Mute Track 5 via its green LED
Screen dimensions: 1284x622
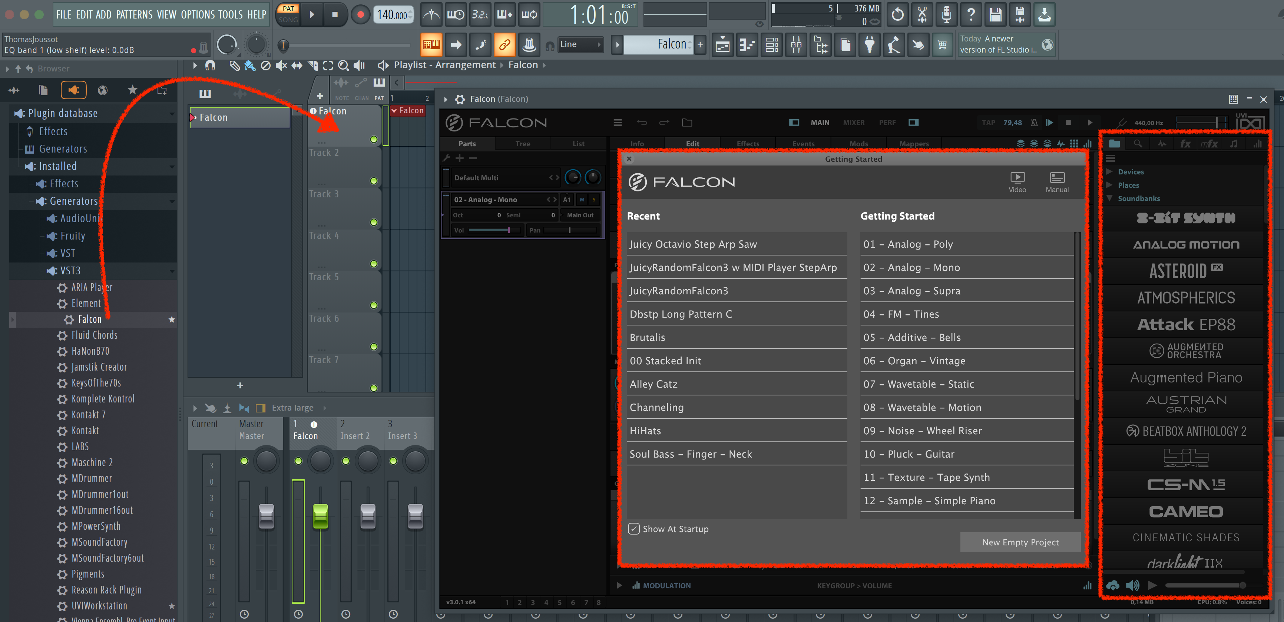(374, 305)
